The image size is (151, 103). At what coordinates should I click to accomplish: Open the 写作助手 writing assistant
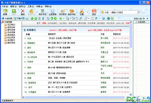(63, 12)
